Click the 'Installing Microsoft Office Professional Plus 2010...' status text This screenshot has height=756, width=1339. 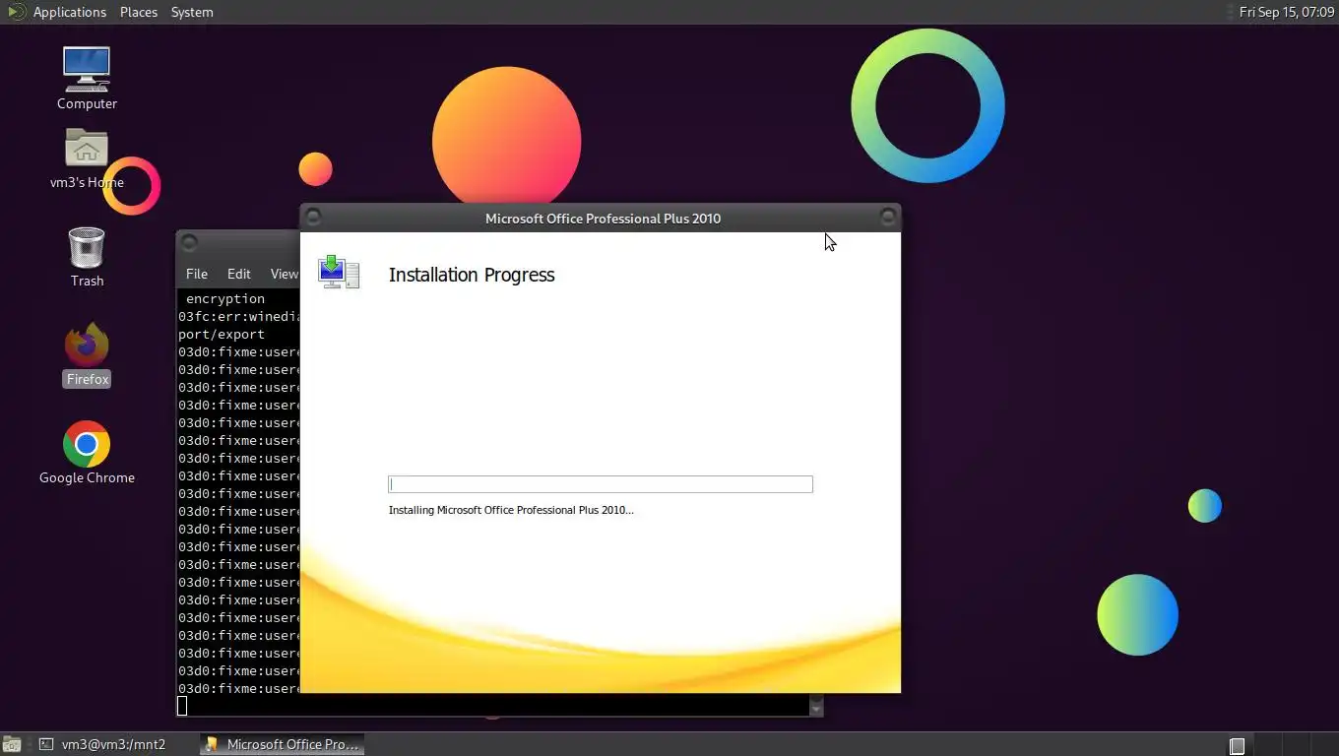(511, 510)
